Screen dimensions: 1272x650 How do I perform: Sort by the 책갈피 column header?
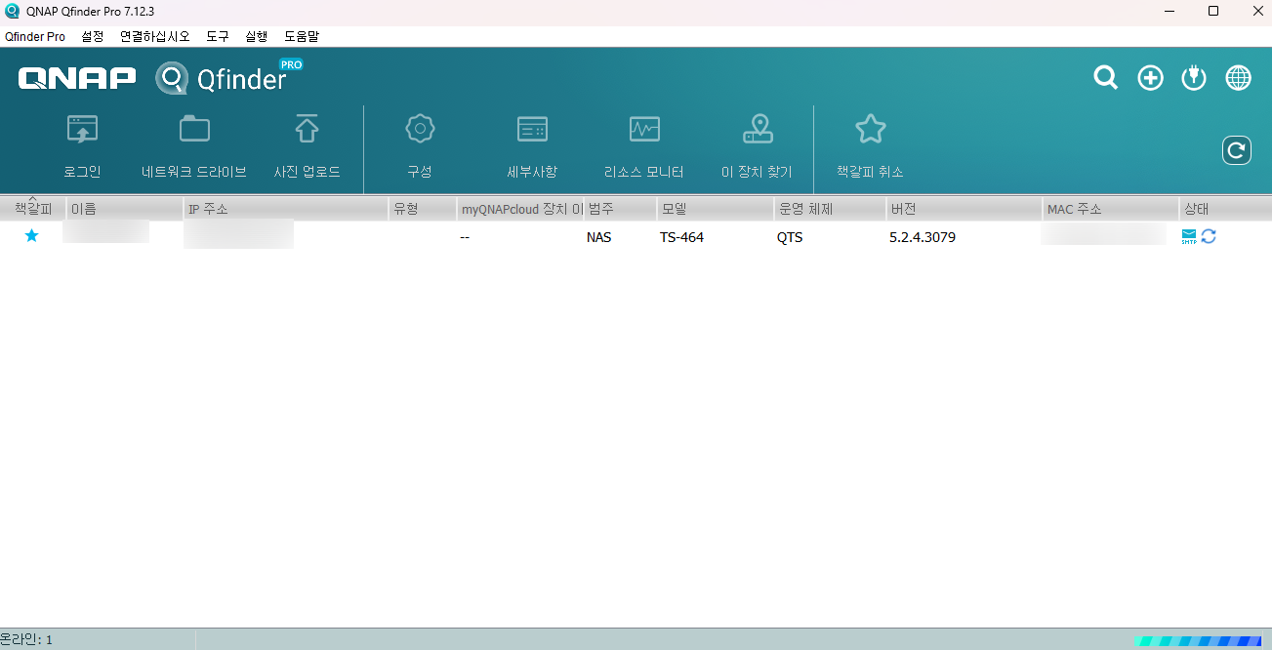tap(33, 209)
